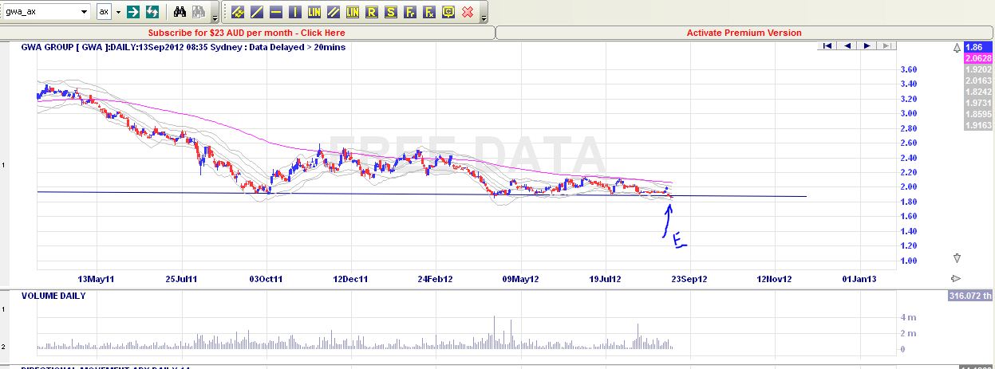
Task: Select the horizontal line tool
Action: (276, 12)
